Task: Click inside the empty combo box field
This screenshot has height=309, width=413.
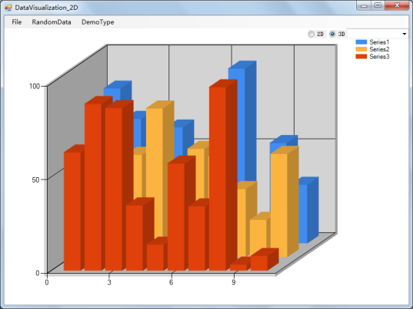Action: pos(374,34)
